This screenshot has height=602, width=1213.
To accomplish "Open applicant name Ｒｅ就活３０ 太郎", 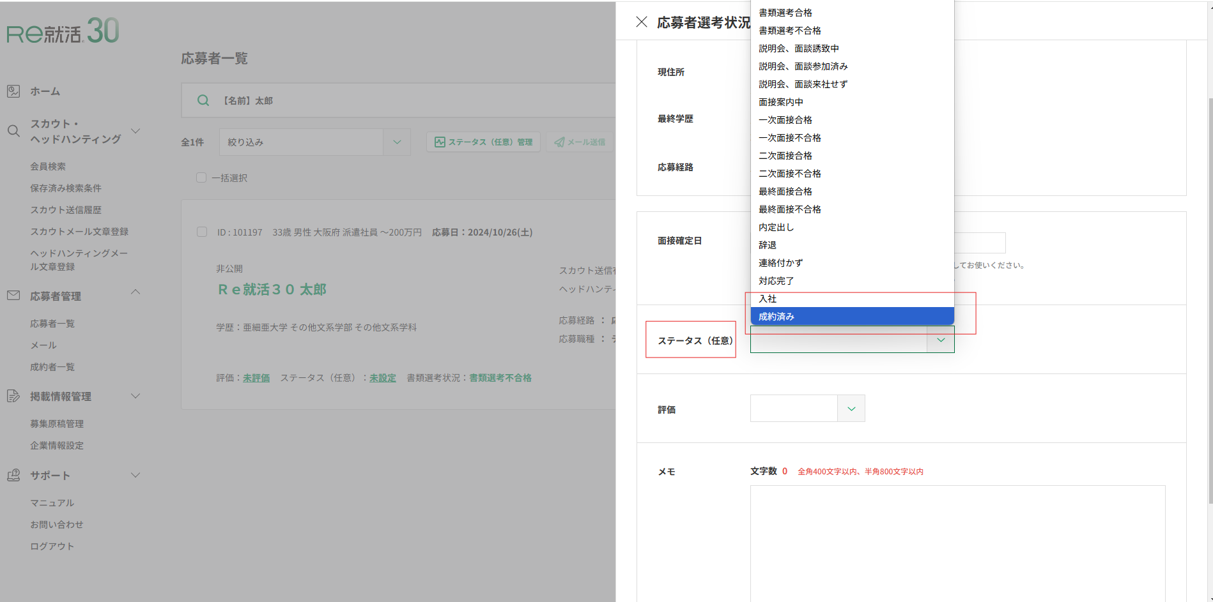I will tap(272, 289).
